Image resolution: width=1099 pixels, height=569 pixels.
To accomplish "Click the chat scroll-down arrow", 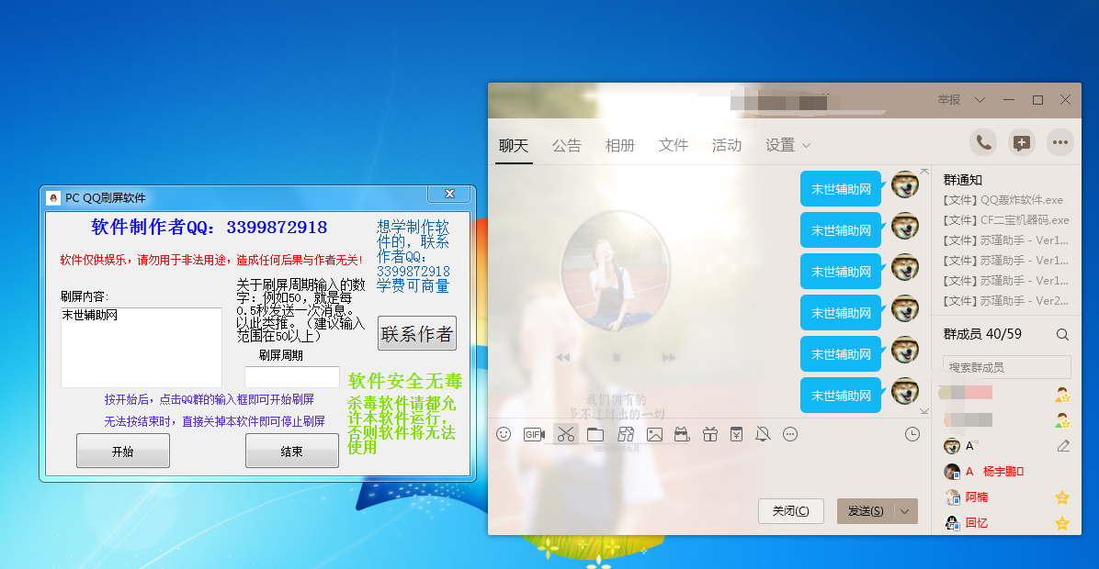I will tap(924, 411).
